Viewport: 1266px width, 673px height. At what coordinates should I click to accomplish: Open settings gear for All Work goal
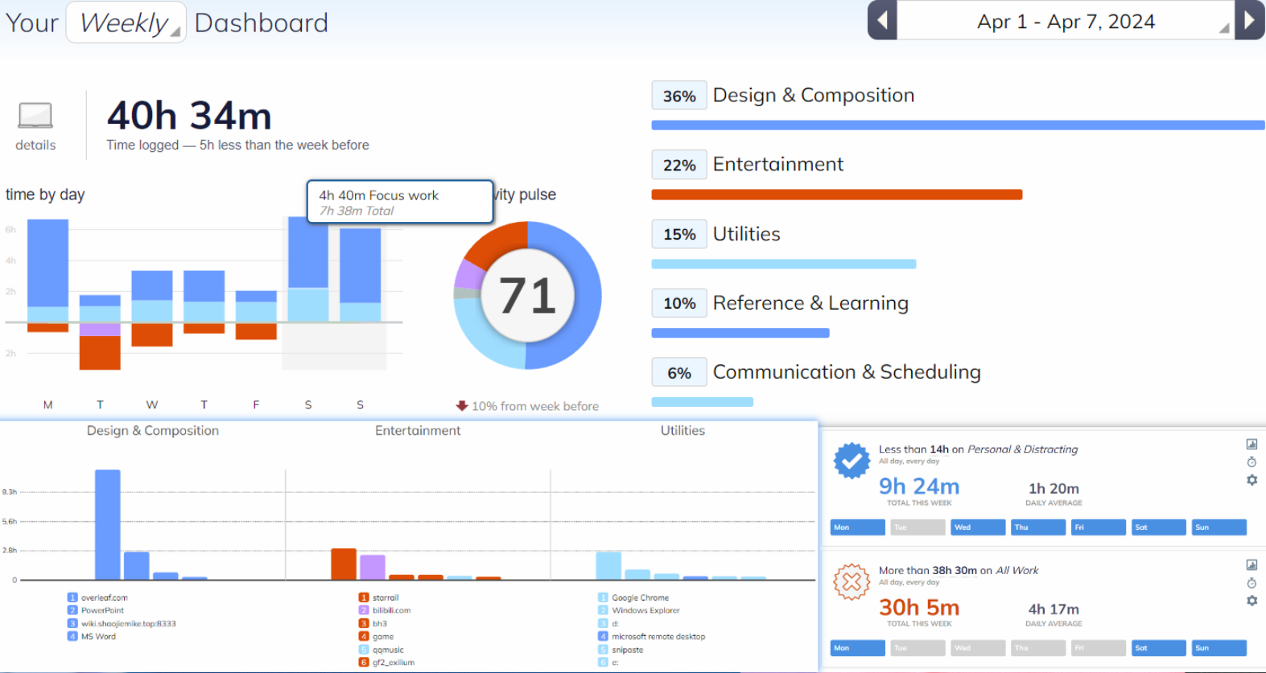click(x=1252, y=601)
